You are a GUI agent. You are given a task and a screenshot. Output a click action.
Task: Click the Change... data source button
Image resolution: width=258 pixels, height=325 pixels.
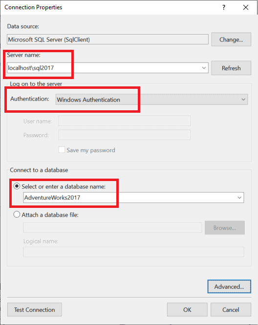[231, 40]
